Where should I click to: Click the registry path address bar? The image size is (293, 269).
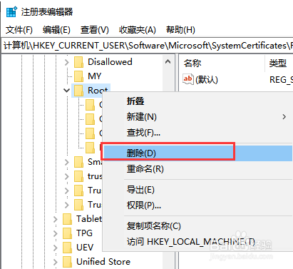tap(148, 46)
